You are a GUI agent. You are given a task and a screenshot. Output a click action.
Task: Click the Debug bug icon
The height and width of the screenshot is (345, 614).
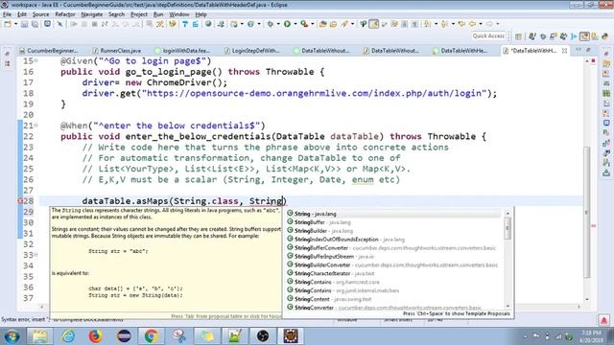coord(271,24)
